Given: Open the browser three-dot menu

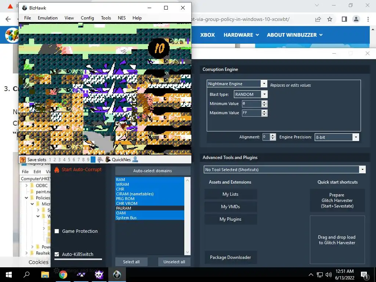Looking at the screenshot, I should [x=368, y=19].
